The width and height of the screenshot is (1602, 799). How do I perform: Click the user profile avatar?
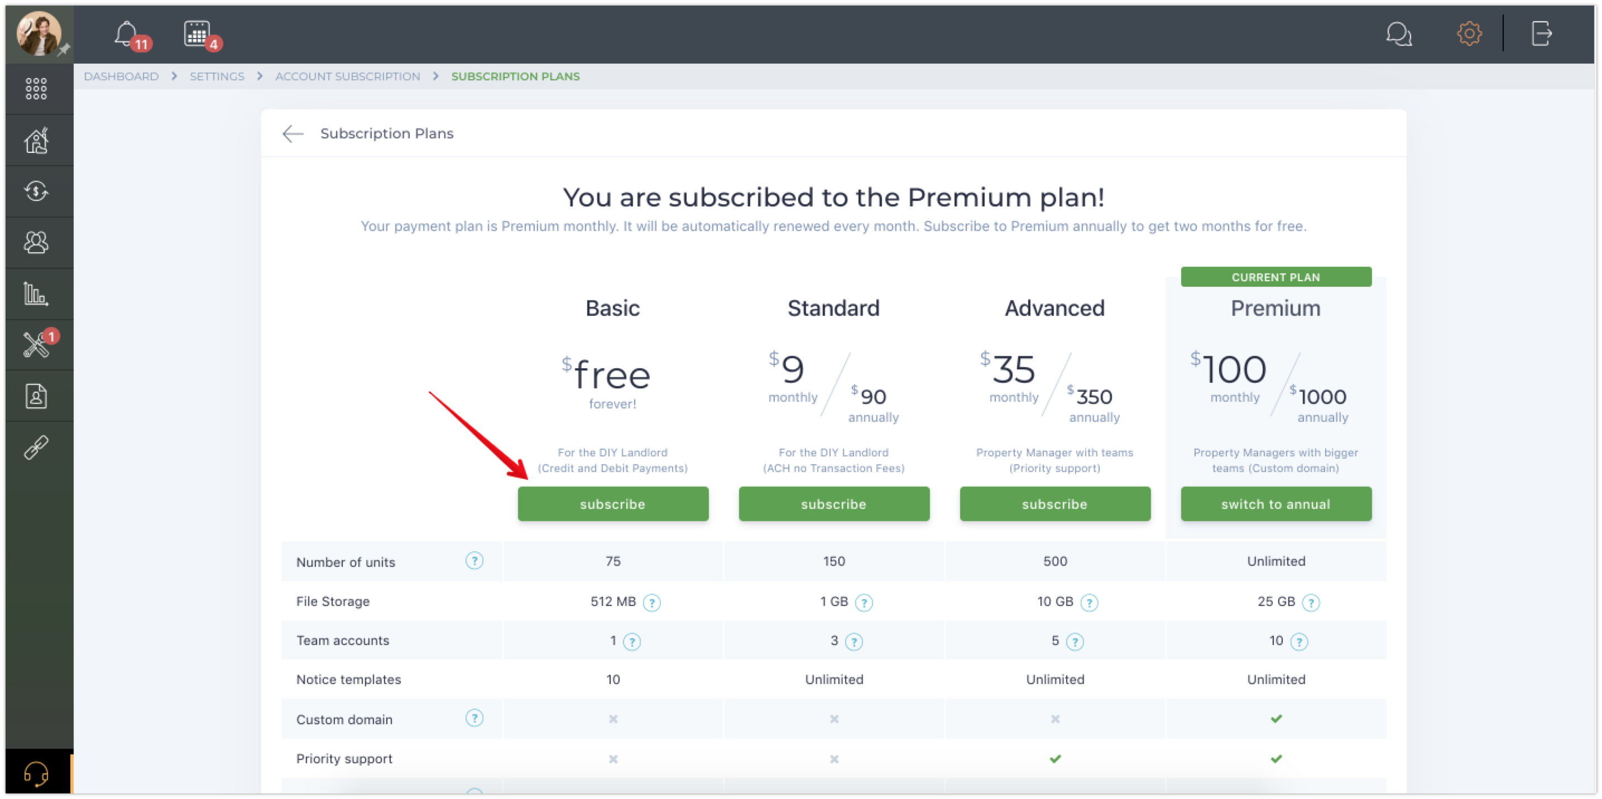[x=39, y=33]
